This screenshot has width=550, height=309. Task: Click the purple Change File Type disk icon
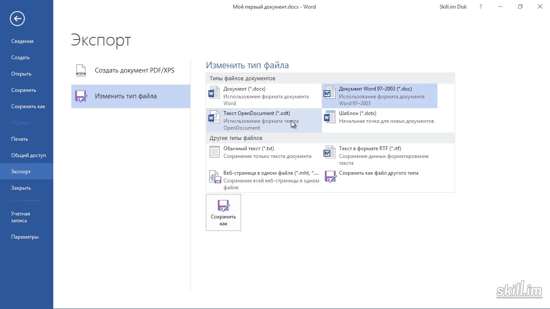(81, 96)
